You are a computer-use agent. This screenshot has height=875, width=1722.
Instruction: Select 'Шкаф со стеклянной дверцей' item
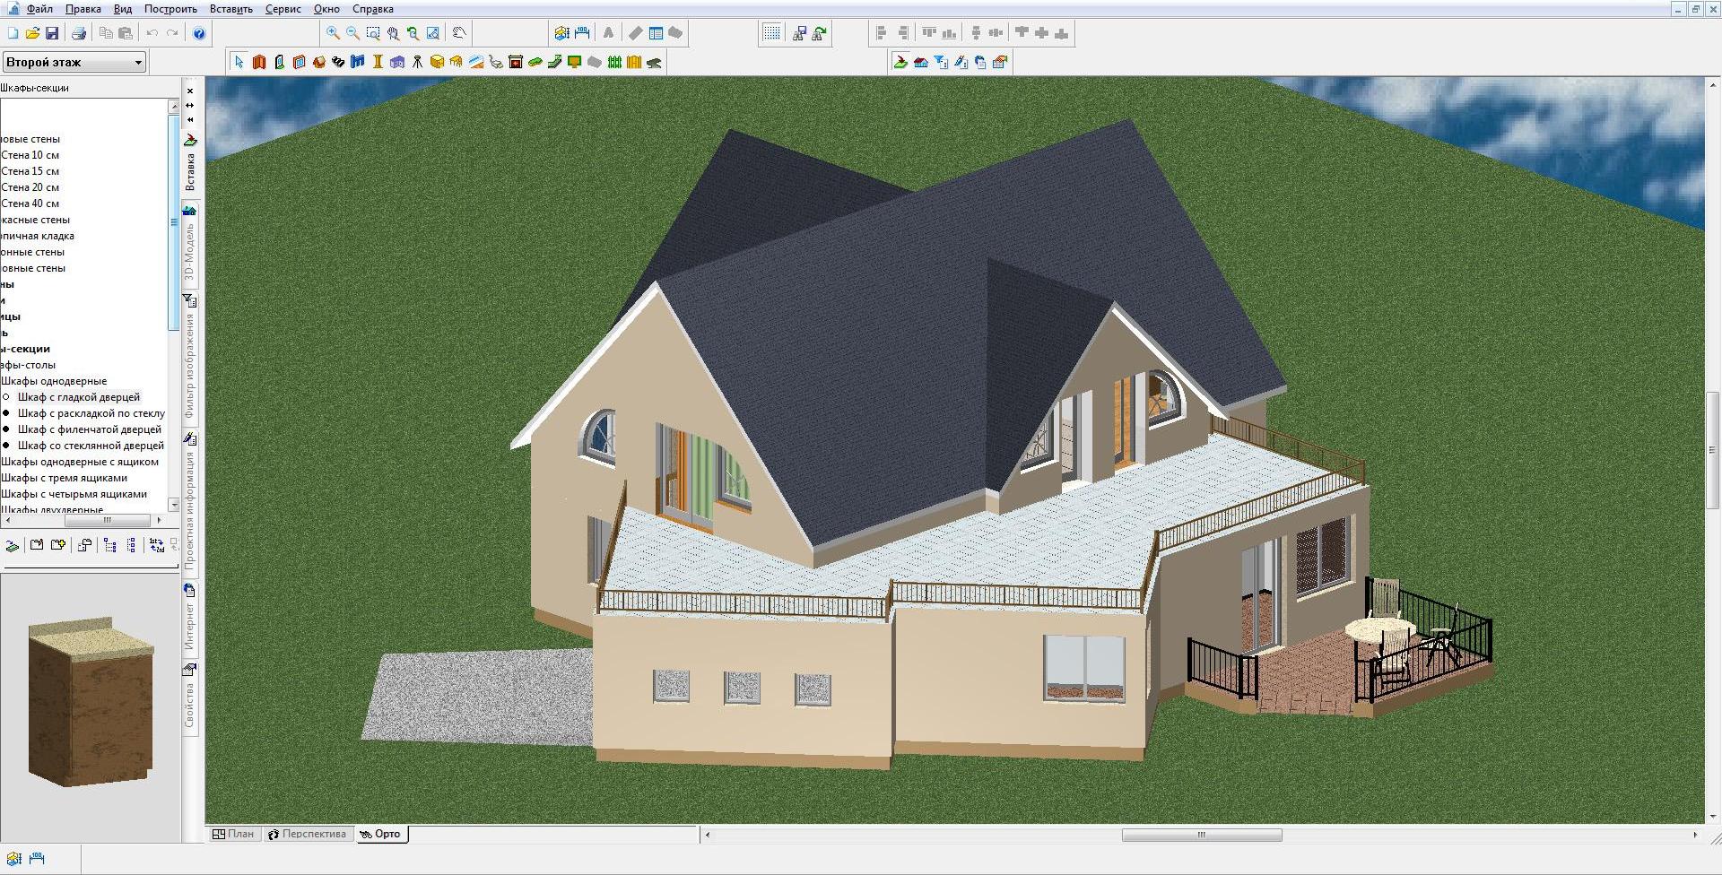(x=91, y=446)
